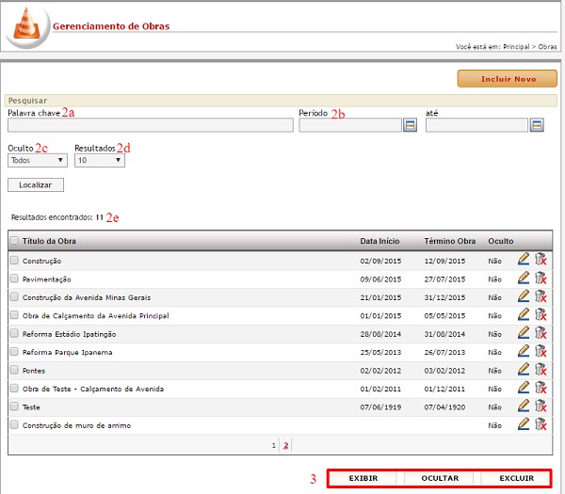The height and width of the screenshot is (494, 565).
Task: Delete Reforma Parque Ipanema entry
Action: point(541,351)
